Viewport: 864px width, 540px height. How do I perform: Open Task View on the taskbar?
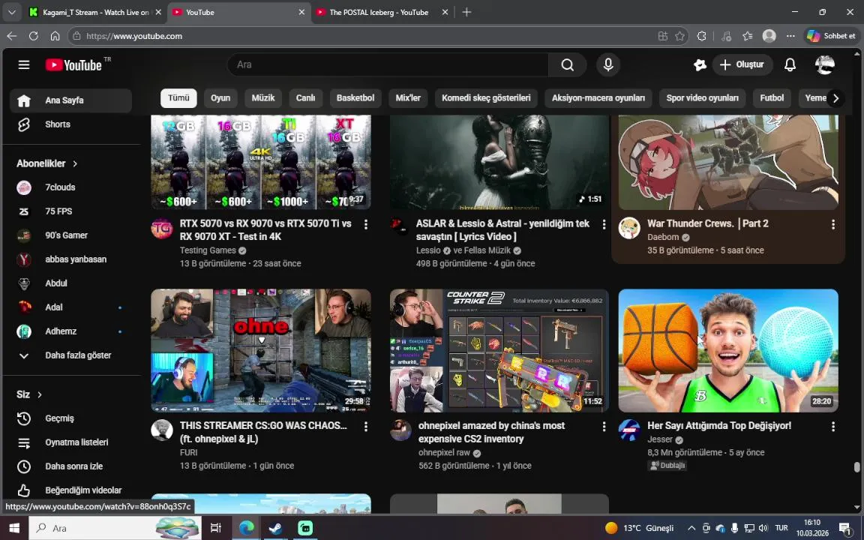215,528
